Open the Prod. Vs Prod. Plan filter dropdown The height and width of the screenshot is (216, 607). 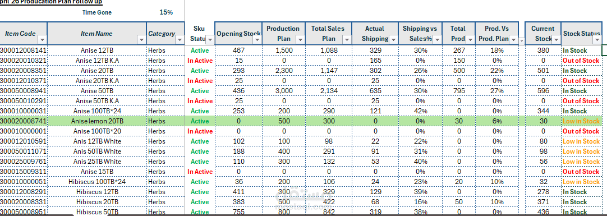tap(513, 39)
